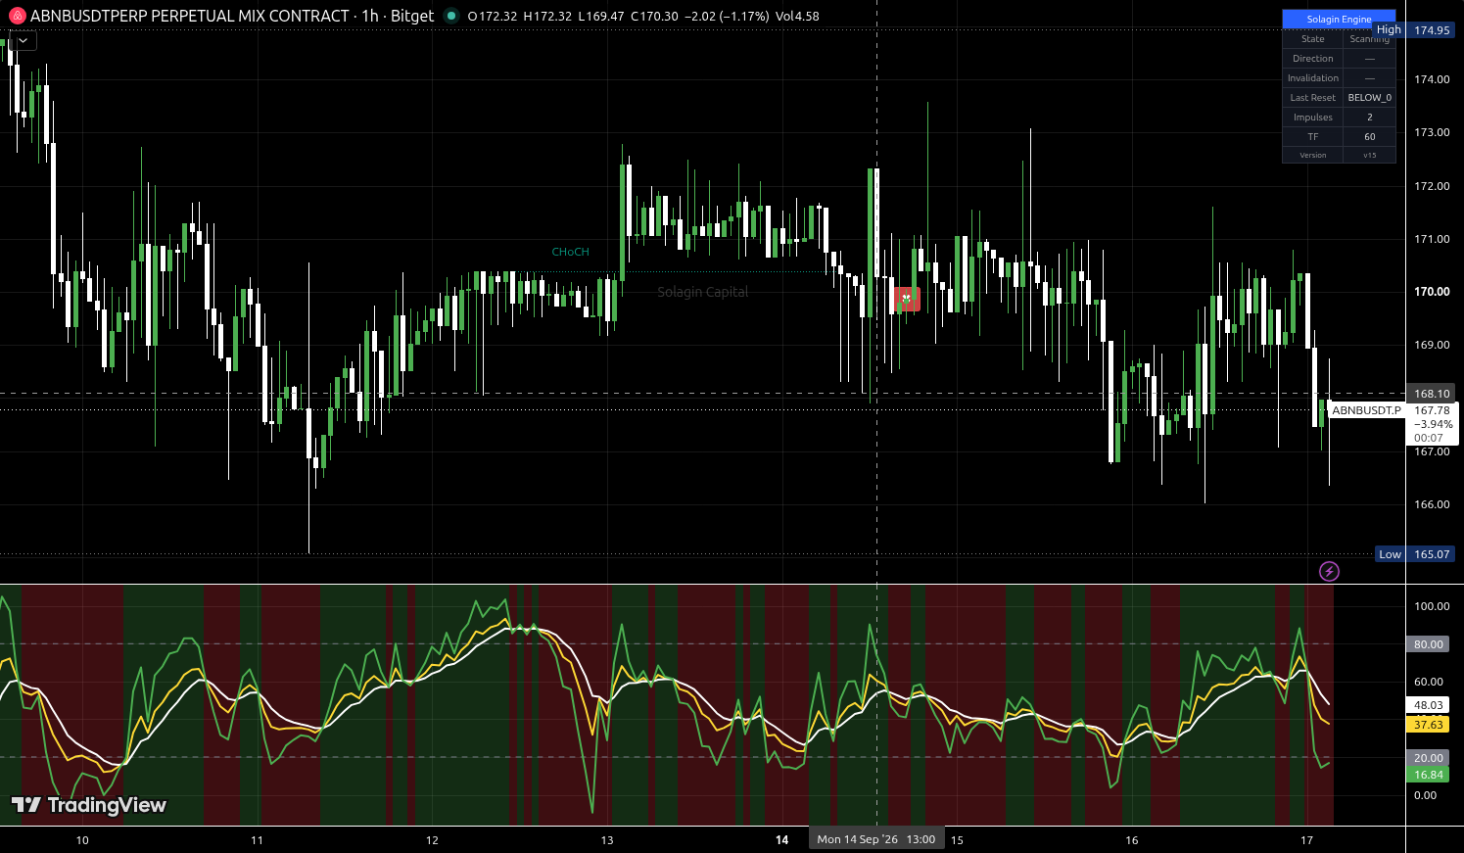Click the TradingView logo
The height and width of the screenshot is (853, 1464).
[x=89, y=805]
